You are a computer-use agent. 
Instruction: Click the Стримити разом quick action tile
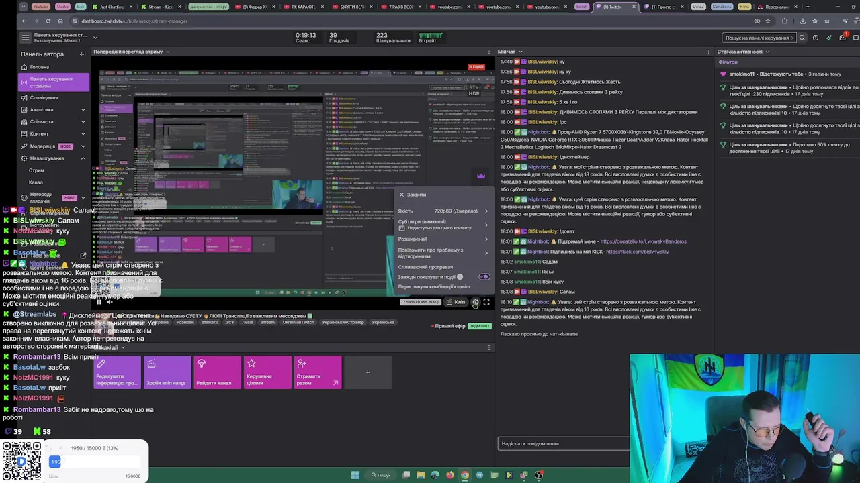(x=317, y=372)
